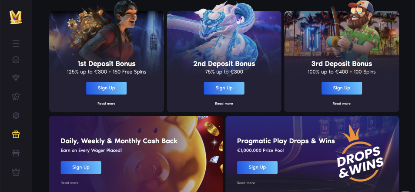The width and height of the screenshot is (415, 192).
Task: Select the crown VIP icon in sidebar
Action: pos(16,172)
